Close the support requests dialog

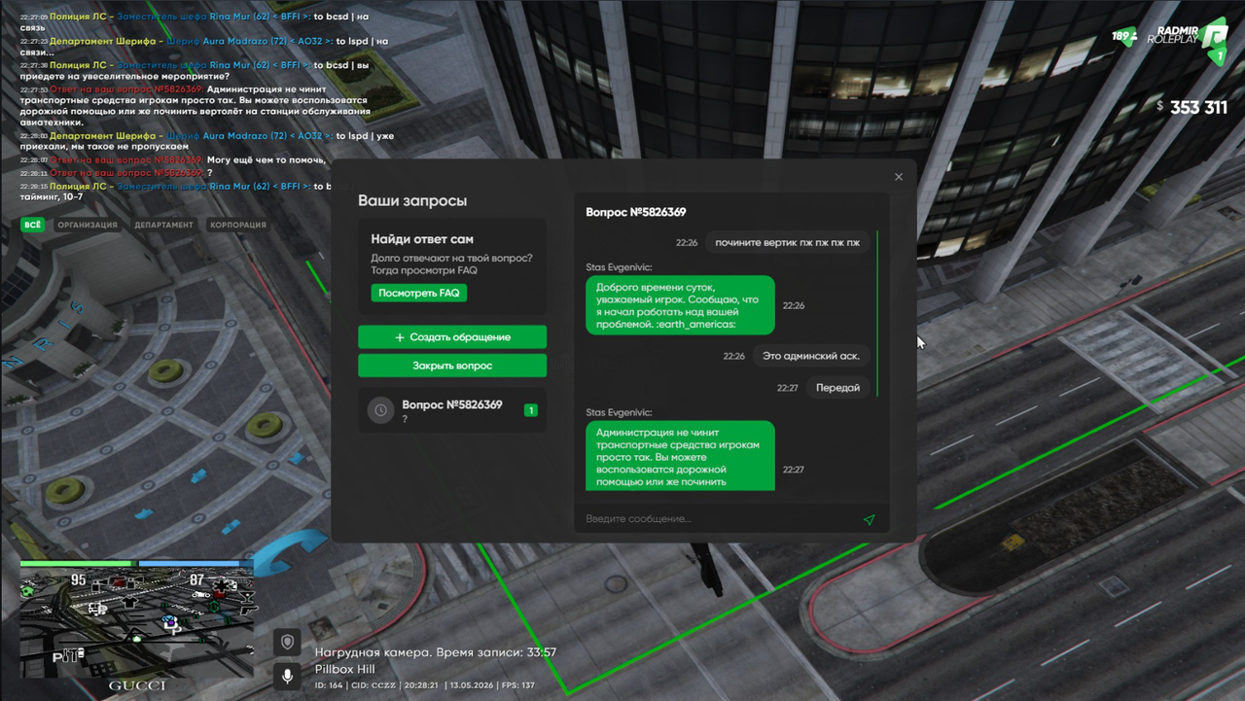pos(899,177)
